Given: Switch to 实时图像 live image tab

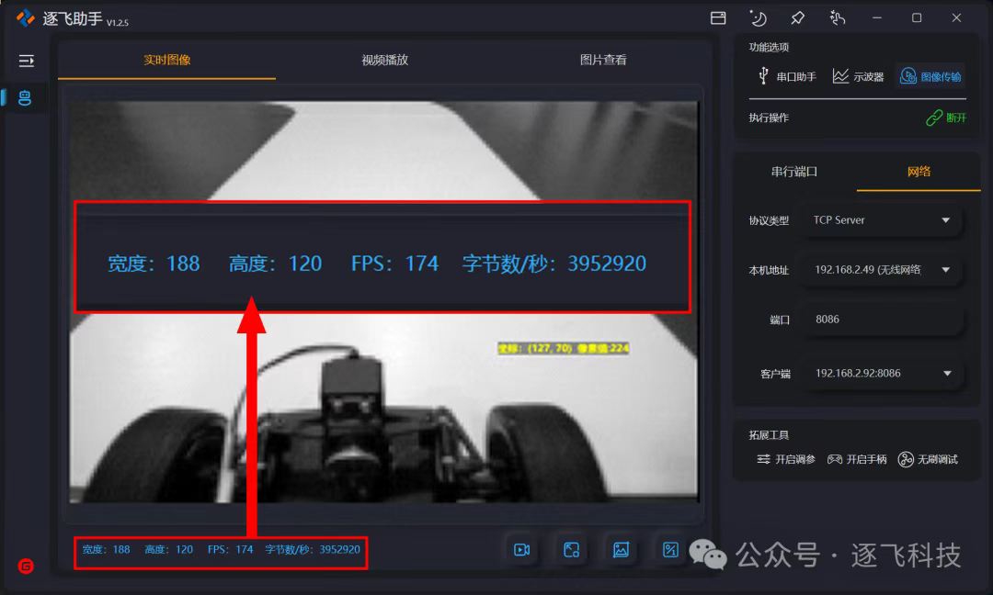Looking at the screenshot, I should (x=166, y=60).
